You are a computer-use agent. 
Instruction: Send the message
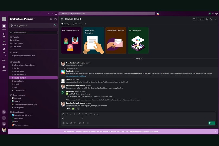(210, 123)
